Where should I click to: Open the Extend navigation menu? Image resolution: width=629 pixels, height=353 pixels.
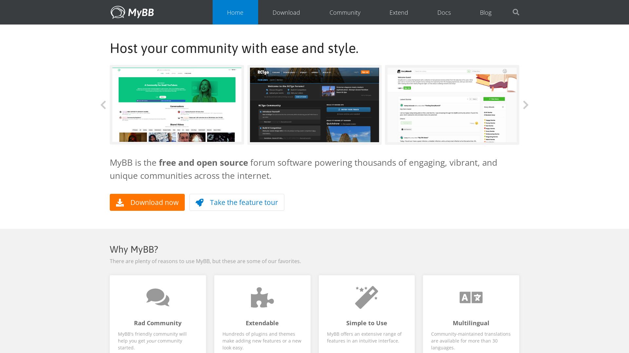click(x=399, y=12)
